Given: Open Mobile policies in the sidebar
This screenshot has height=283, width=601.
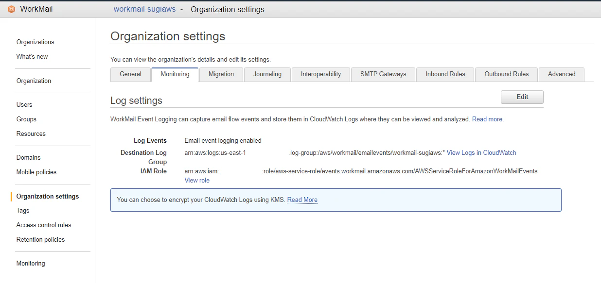Looking at the screenshot, I should 36,172.
